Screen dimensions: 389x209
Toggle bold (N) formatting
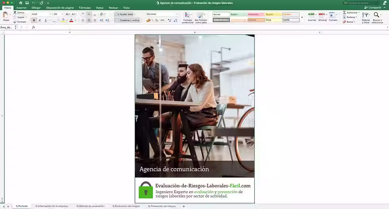34,20
